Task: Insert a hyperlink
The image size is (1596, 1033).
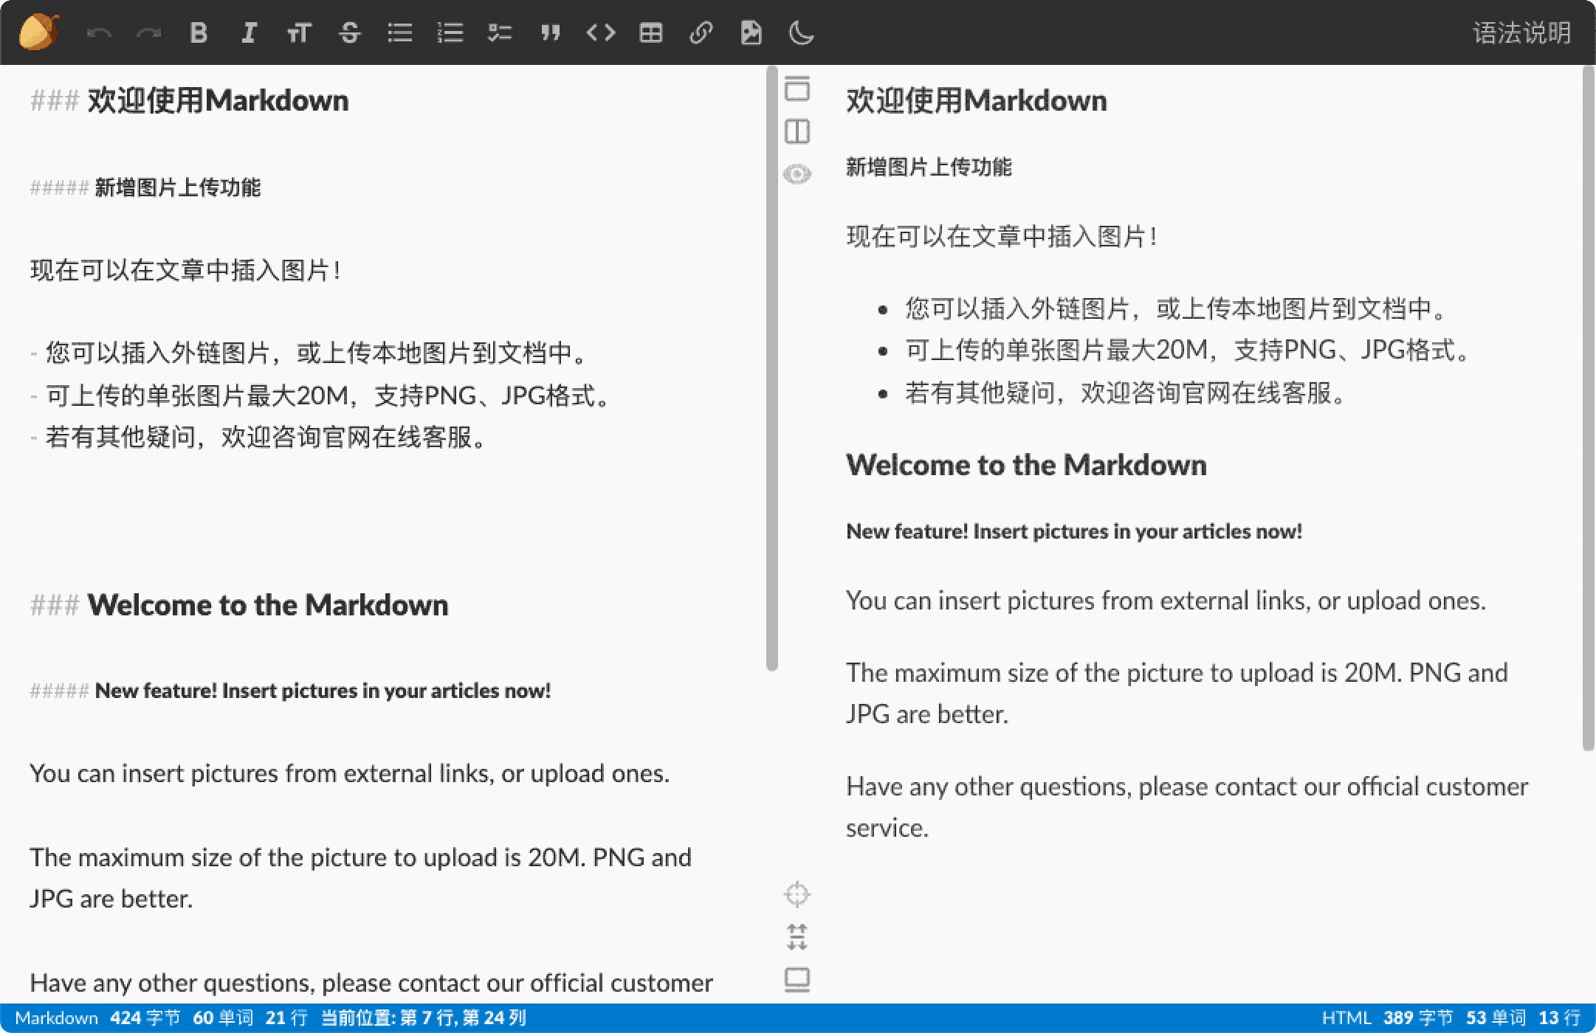Action: point(701,32)
